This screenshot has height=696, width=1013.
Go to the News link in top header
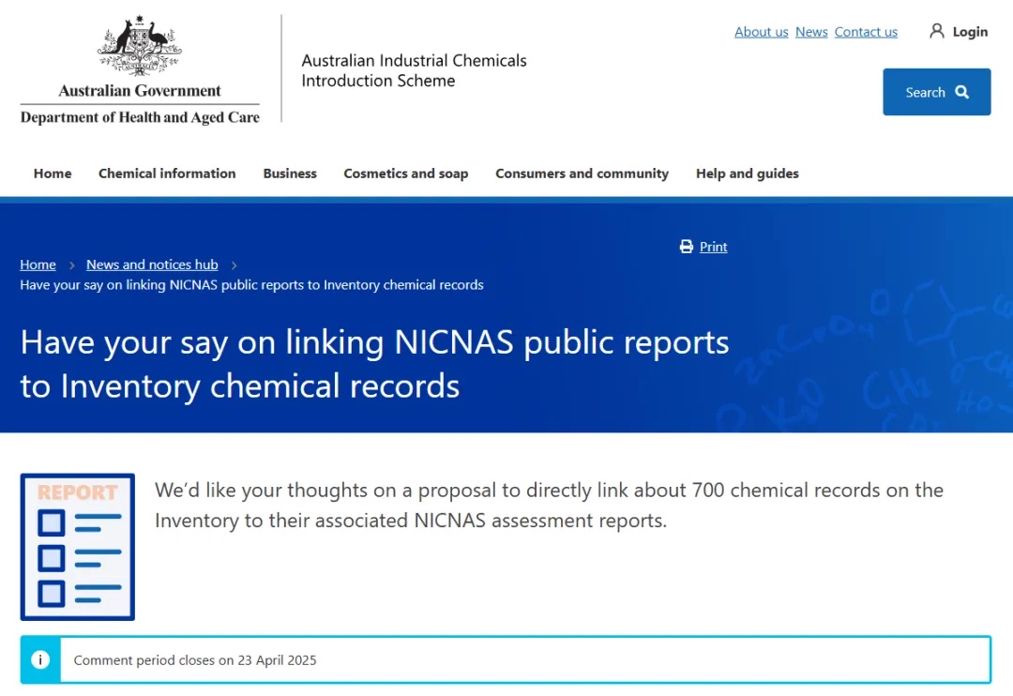(811, 32)
